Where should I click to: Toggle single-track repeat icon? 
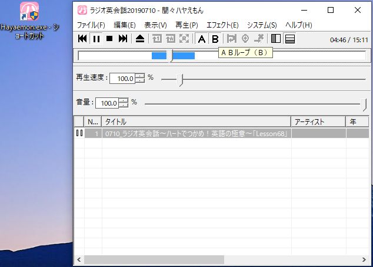tap(156, 39)
